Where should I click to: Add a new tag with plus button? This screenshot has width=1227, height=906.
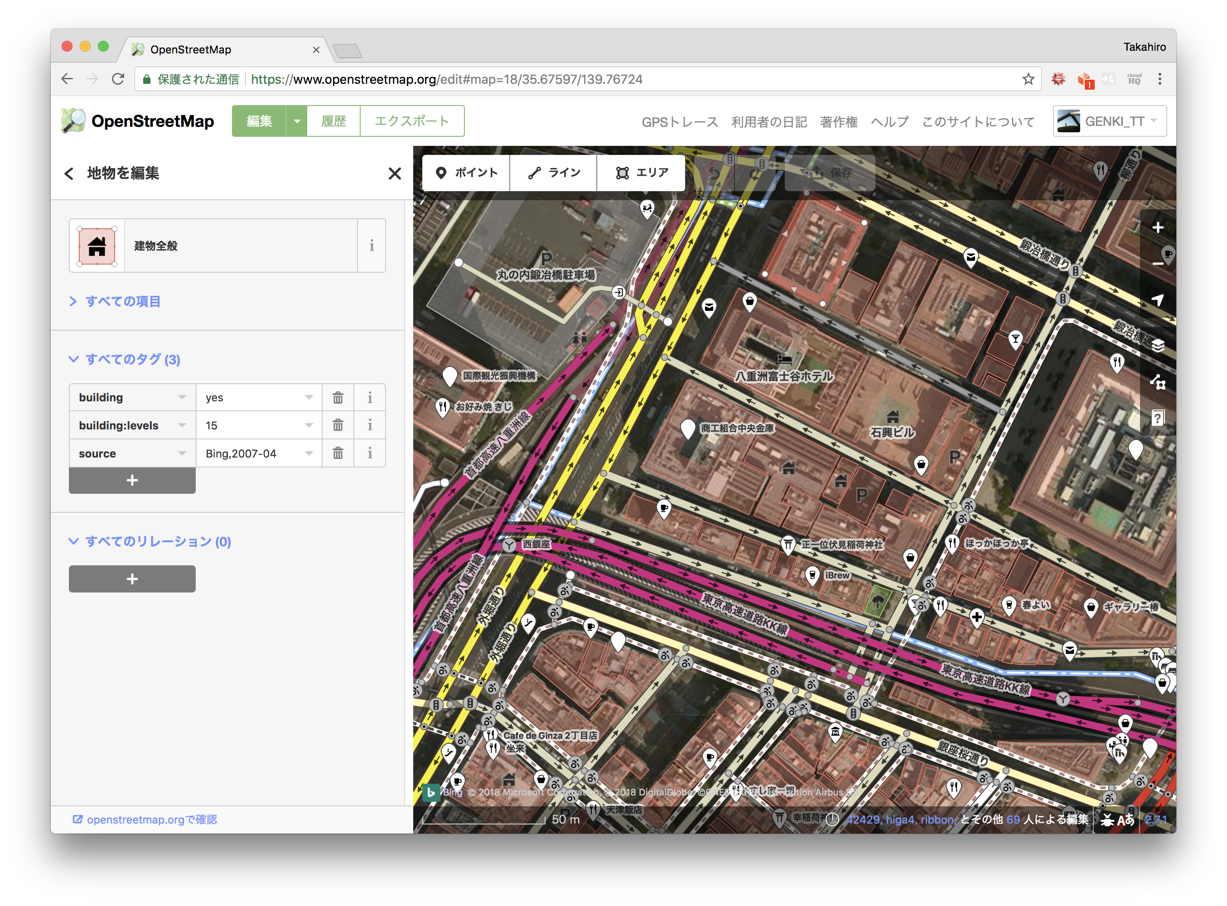tap(132, 481)
